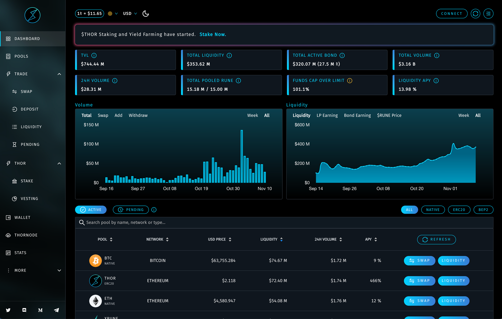Image resolution: width=502 pixels, height=319 pixels.
Task: Open the top-right menu list icon
Action: (x=488, y=14)
